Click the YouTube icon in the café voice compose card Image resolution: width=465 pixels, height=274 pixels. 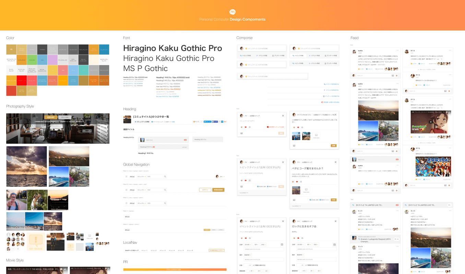[x=298, y=127]
